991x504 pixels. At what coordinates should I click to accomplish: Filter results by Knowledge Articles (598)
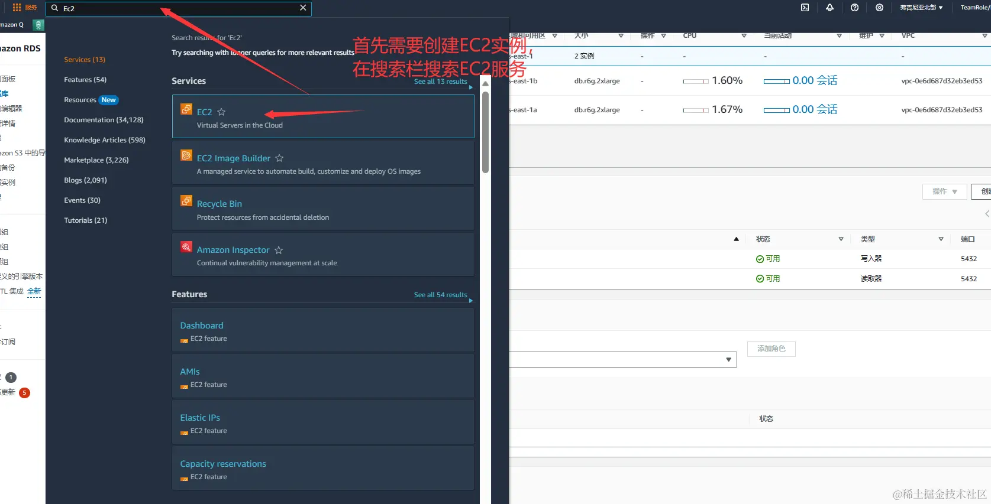click(x=105, y=140)
